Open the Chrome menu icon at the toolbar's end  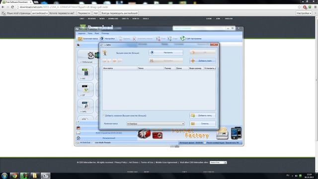click(x=316, y=7)
